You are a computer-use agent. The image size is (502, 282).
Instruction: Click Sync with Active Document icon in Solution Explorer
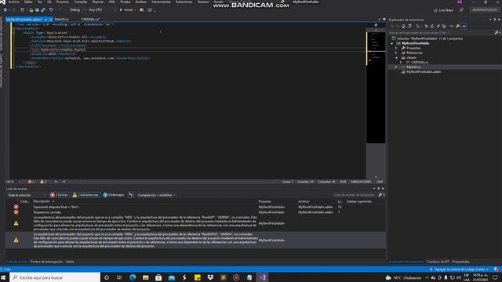click(x=427, y=26)
